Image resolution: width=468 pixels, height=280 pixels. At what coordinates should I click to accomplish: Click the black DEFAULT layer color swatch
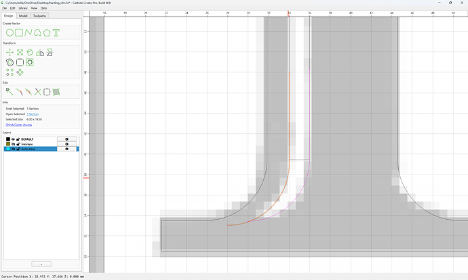[8, 139]
